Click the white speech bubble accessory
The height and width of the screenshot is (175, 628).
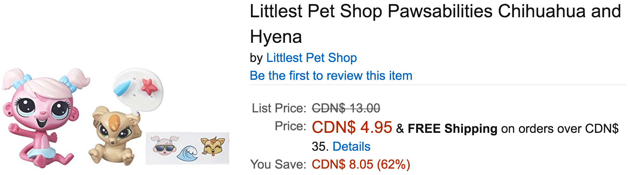click(138, 89)
